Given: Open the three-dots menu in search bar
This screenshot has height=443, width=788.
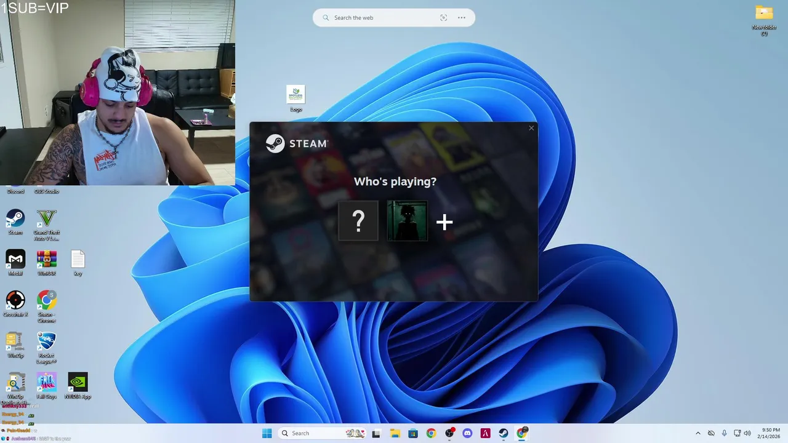Looking at the screenshot, I should click(462, 18).
